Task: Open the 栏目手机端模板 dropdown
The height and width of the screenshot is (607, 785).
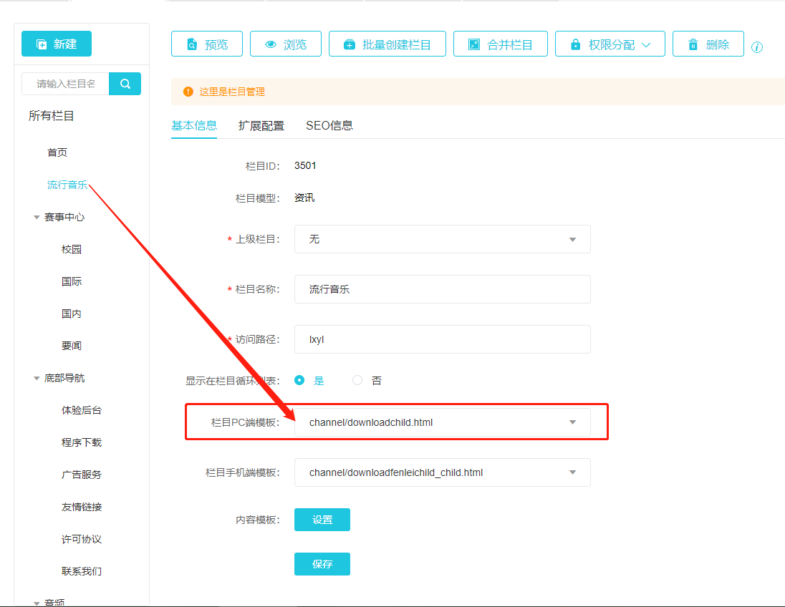Action: (x=443, y=472)
